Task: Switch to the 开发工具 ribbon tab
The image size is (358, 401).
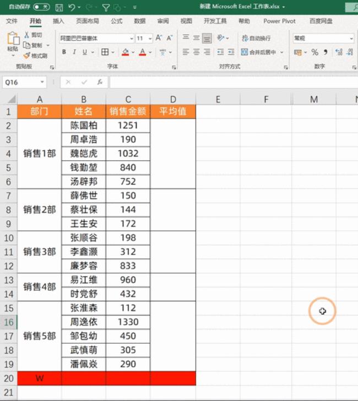Action: 215,21
